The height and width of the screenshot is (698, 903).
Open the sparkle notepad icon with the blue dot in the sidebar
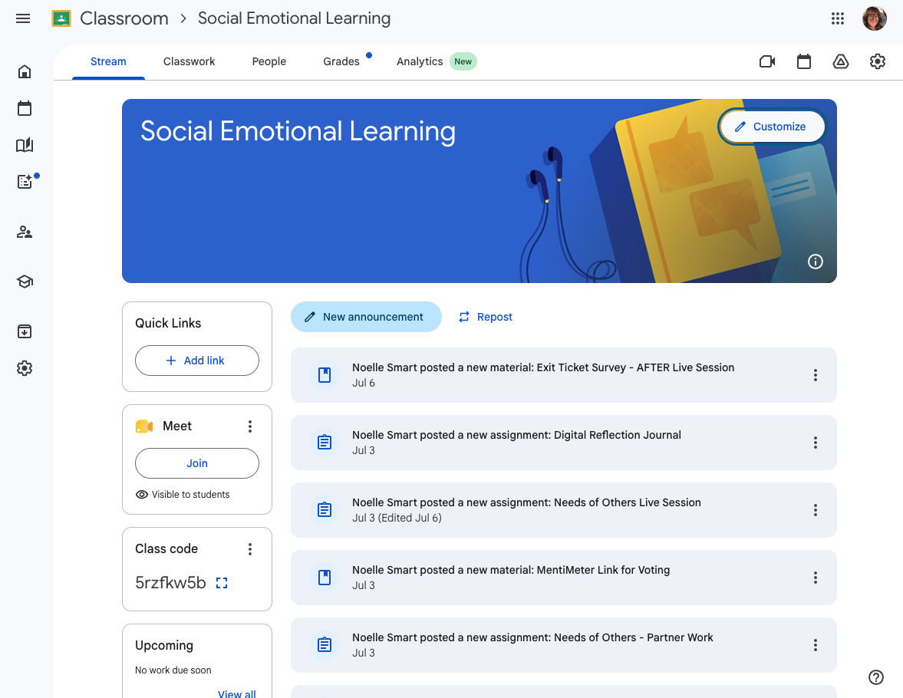[x=25, y=182]
